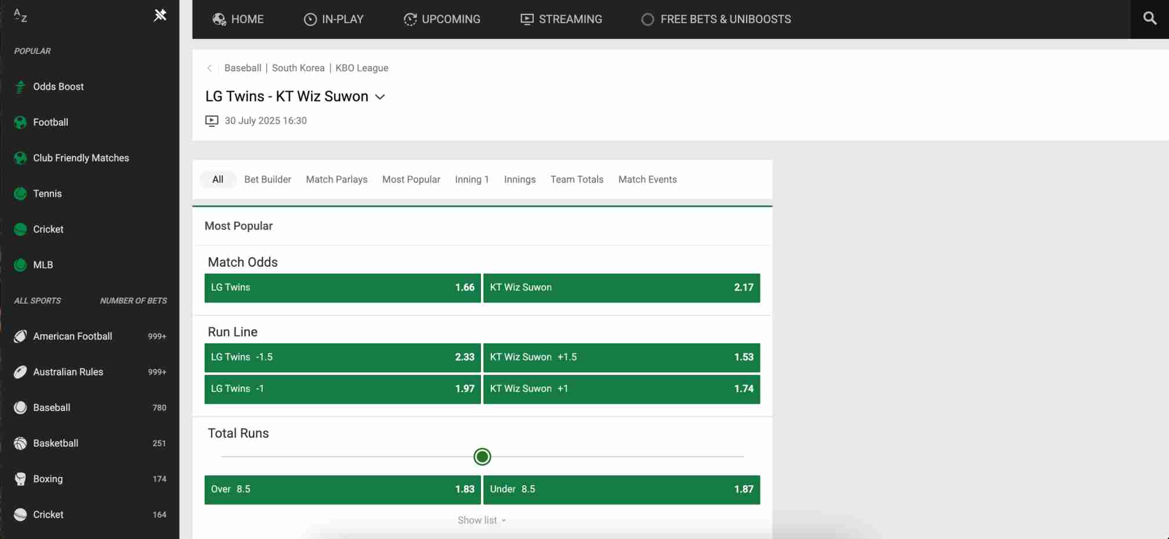Screen dimensions: 1169x539
Task: Click the Club Friendly Matches icon
Action: click(20, 158)
